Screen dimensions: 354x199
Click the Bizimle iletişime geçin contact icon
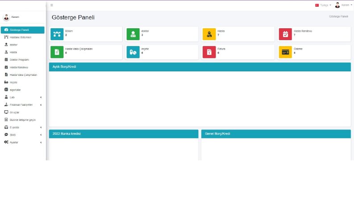pos(6,120)
